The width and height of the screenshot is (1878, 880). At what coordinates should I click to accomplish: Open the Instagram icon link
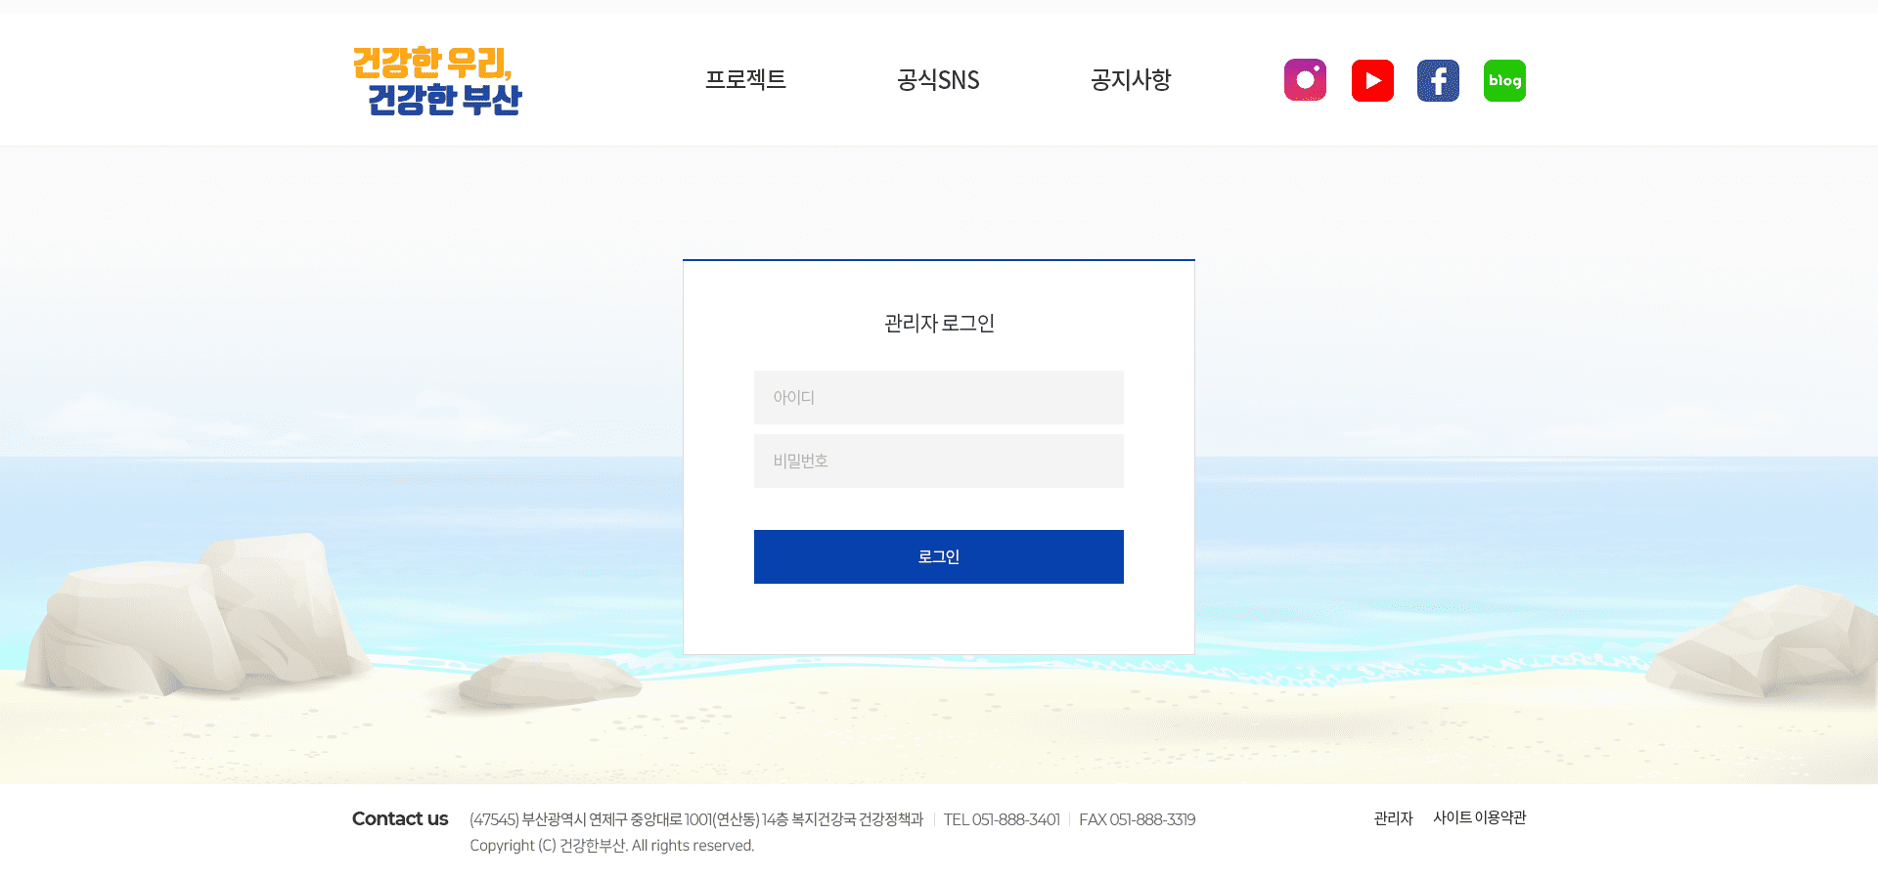point(1305,80)
